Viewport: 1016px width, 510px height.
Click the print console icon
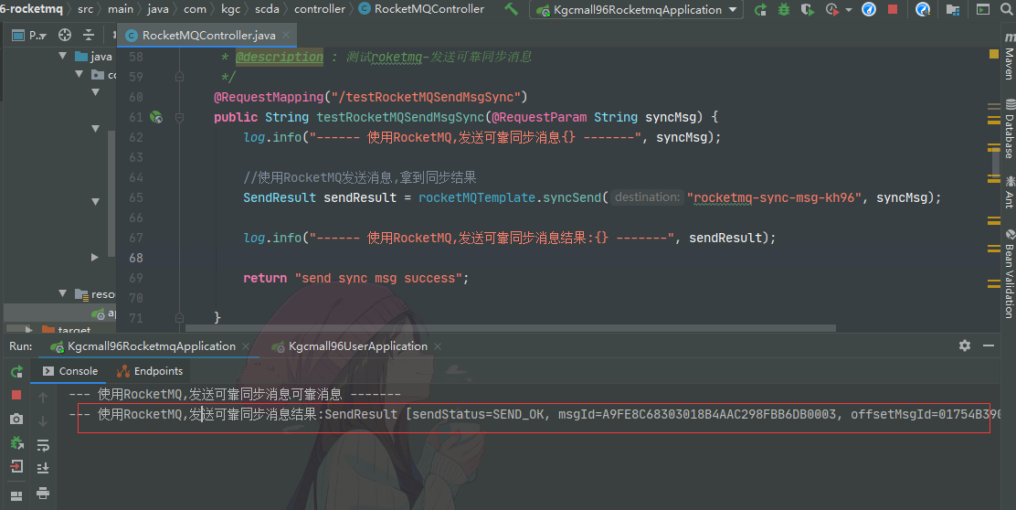(x=43, y=494)
